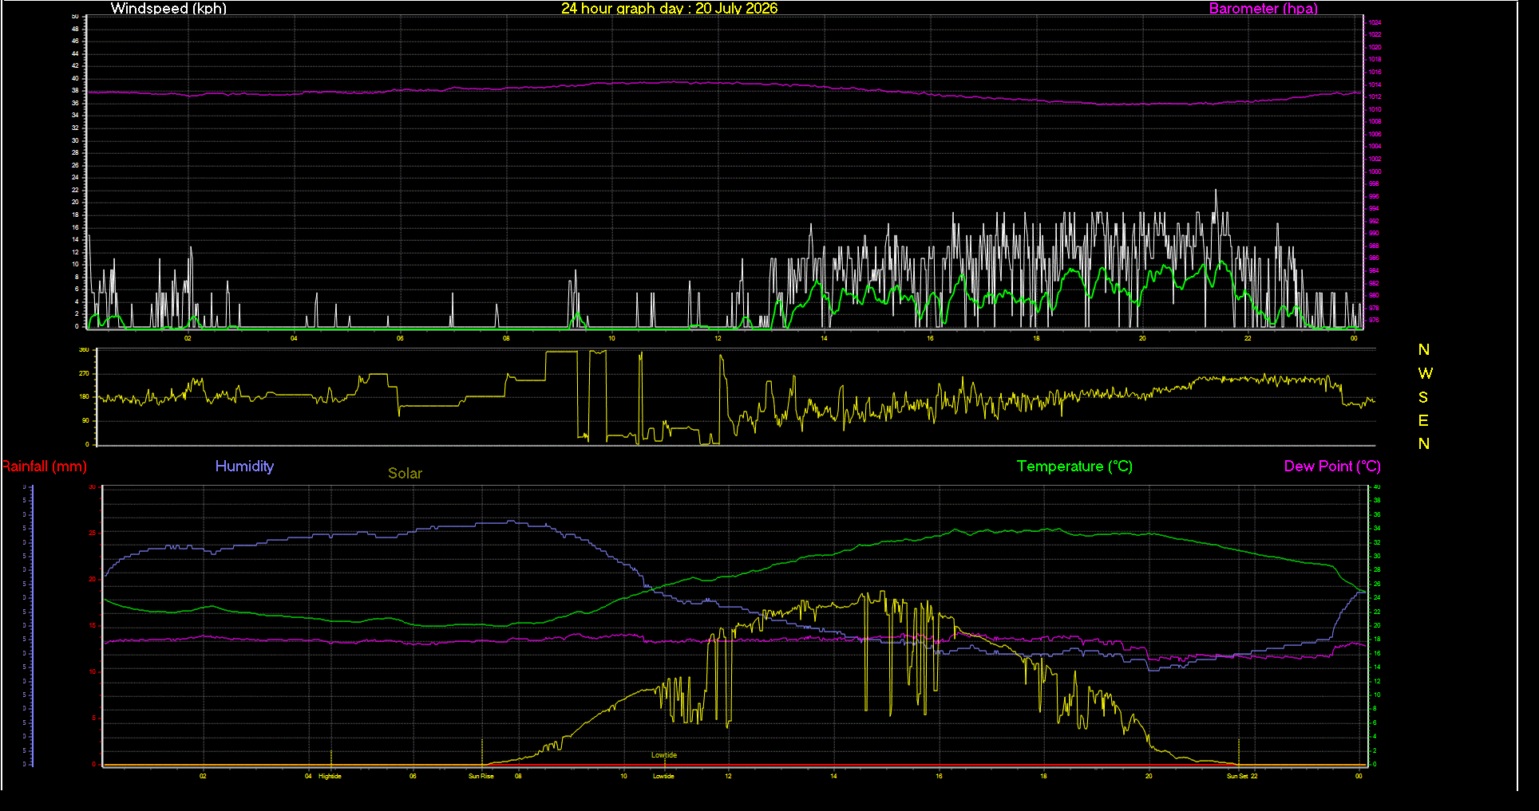Click the 'W' wind direction letter

[1425, 373]
